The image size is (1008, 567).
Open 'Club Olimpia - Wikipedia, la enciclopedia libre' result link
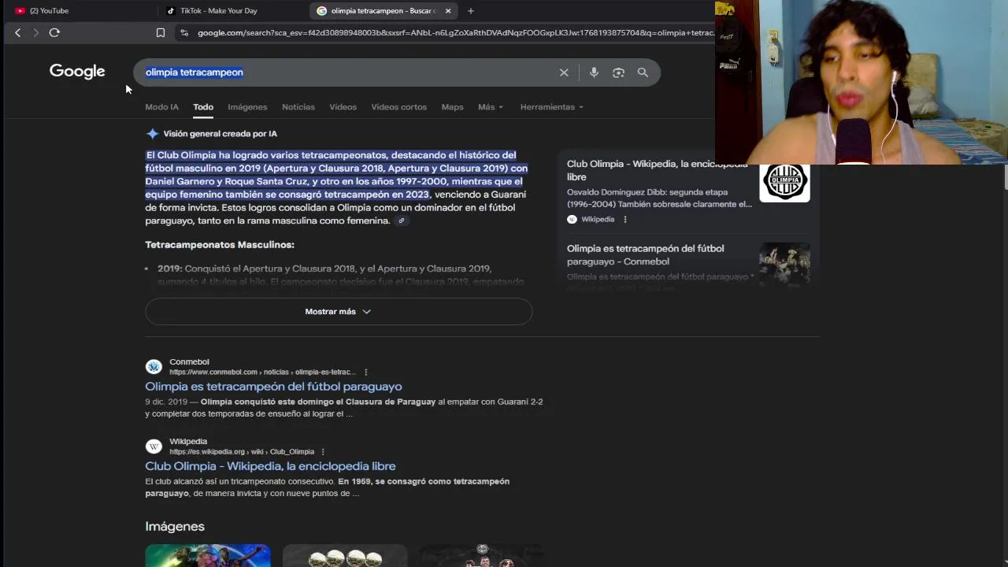pos(270,466)
